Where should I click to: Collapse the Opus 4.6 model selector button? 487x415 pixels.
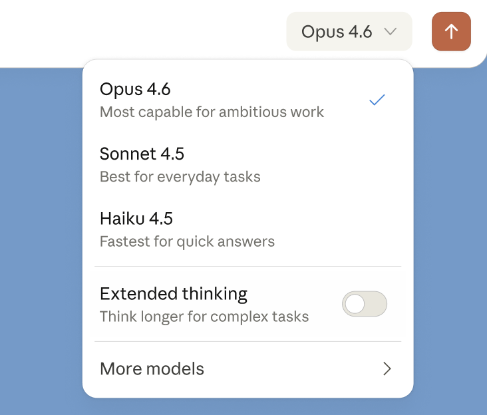(349, 31)
